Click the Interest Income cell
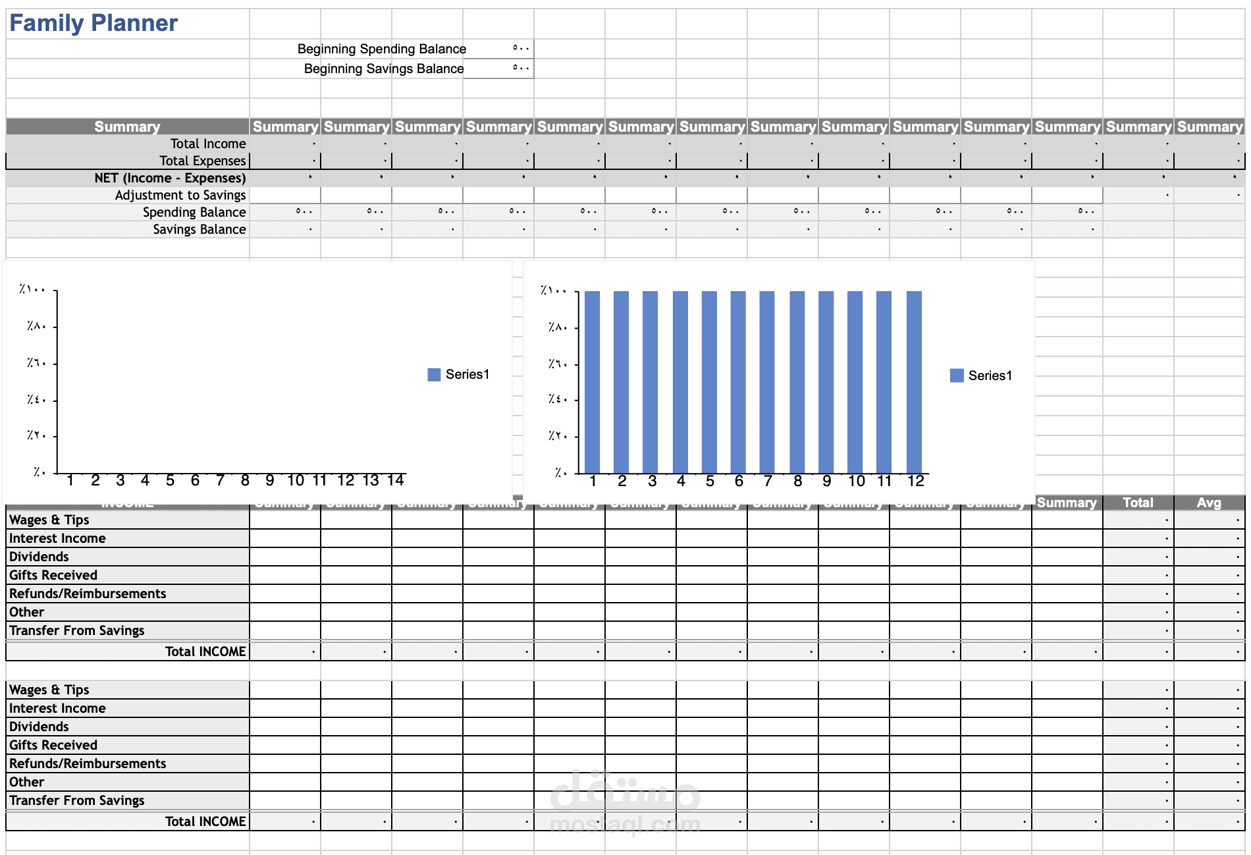The height and width of the screenshot is (855, 1251). pos(56,538)
